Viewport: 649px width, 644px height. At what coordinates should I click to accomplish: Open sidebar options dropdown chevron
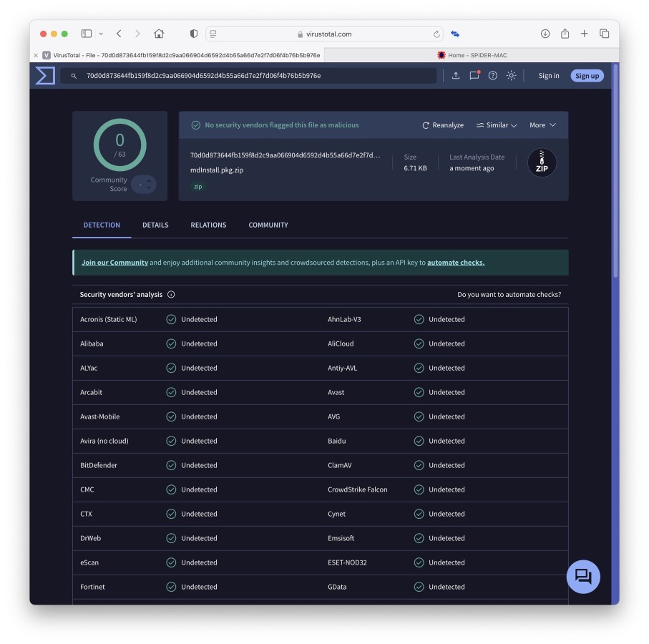tap(101, 34)
